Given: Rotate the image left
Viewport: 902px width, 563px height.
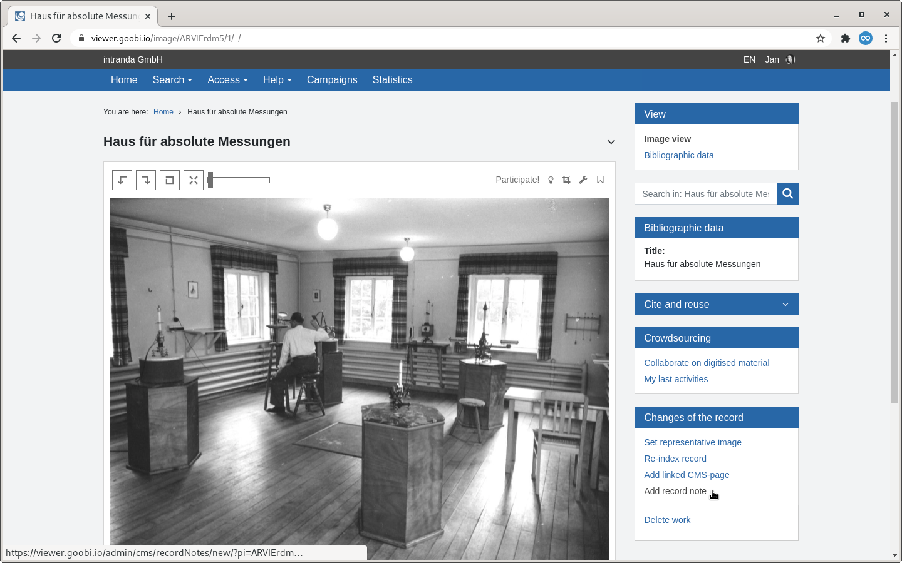Looking at the screenshot, I should point(122,180).
